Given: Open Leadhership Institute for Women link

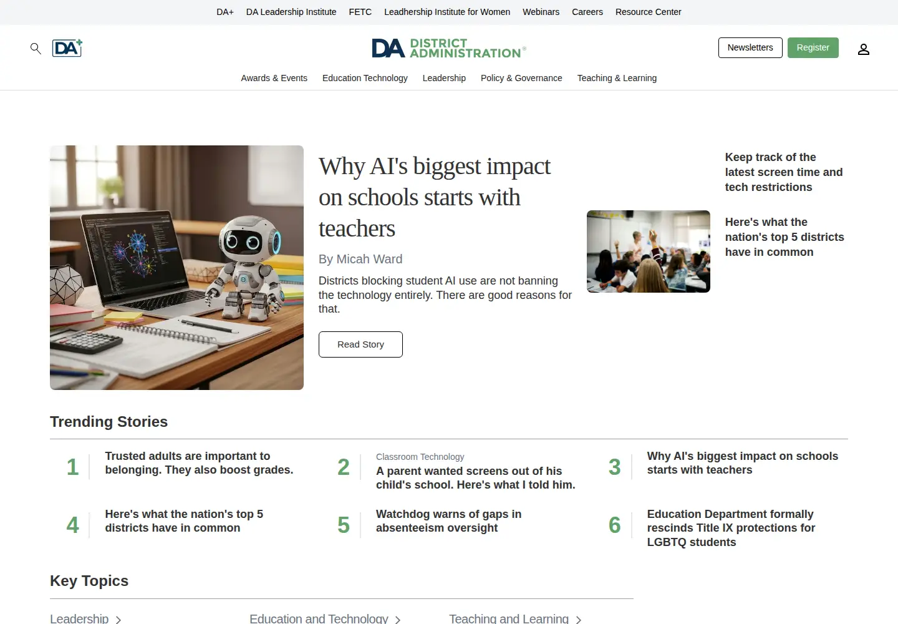Looking at the screenshot, I should (447, 12).
